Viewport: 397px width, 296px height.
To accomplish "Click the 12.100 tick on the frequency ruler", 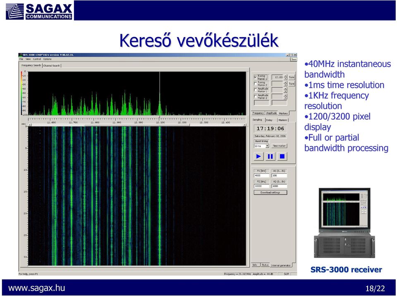I will point(160,119).
